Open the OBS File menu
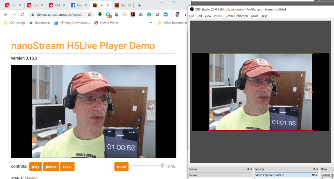The height and width of the screenshot is (179, 334). coord(191,16)
